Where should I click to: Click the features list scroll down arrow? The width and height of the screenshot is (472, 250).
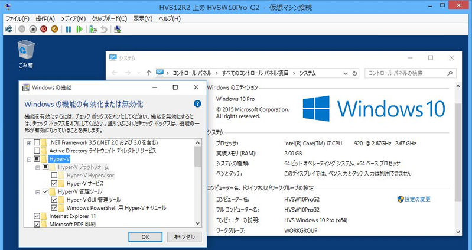click(197, 223)
